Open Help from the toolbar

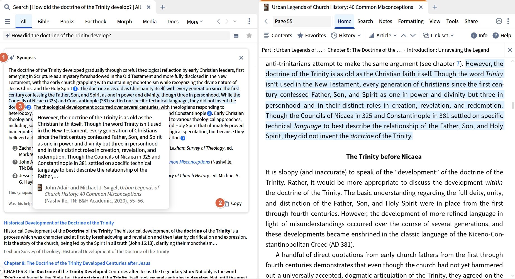coord(502,35)
